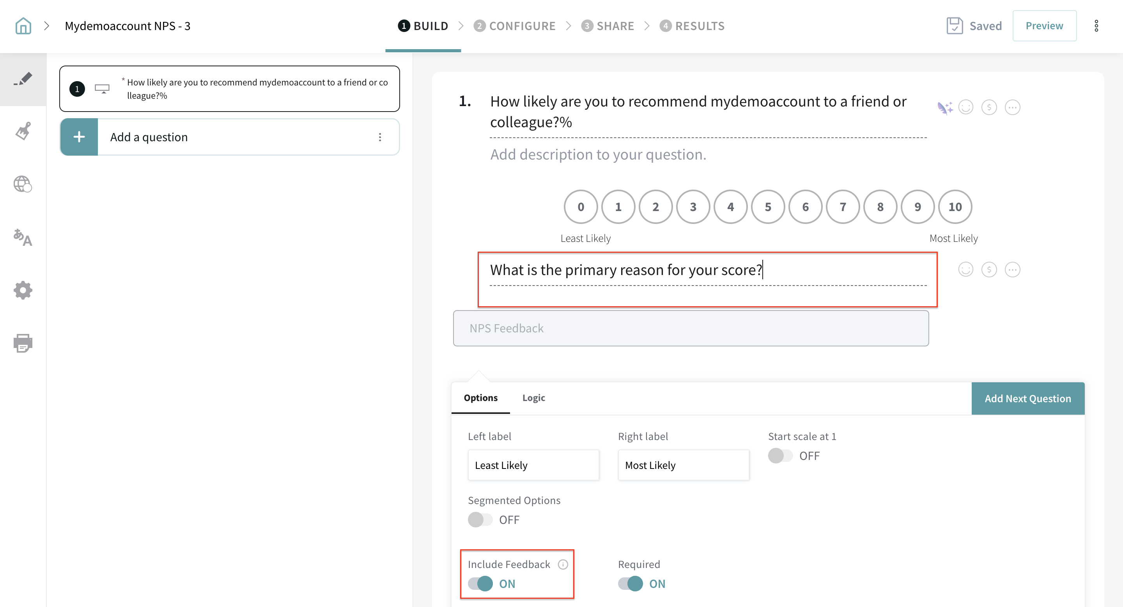Open the globe language settings sidebar icon
Image resolution: width=1123 pixels, height=607 pixels.
click(x=23, y=184)
